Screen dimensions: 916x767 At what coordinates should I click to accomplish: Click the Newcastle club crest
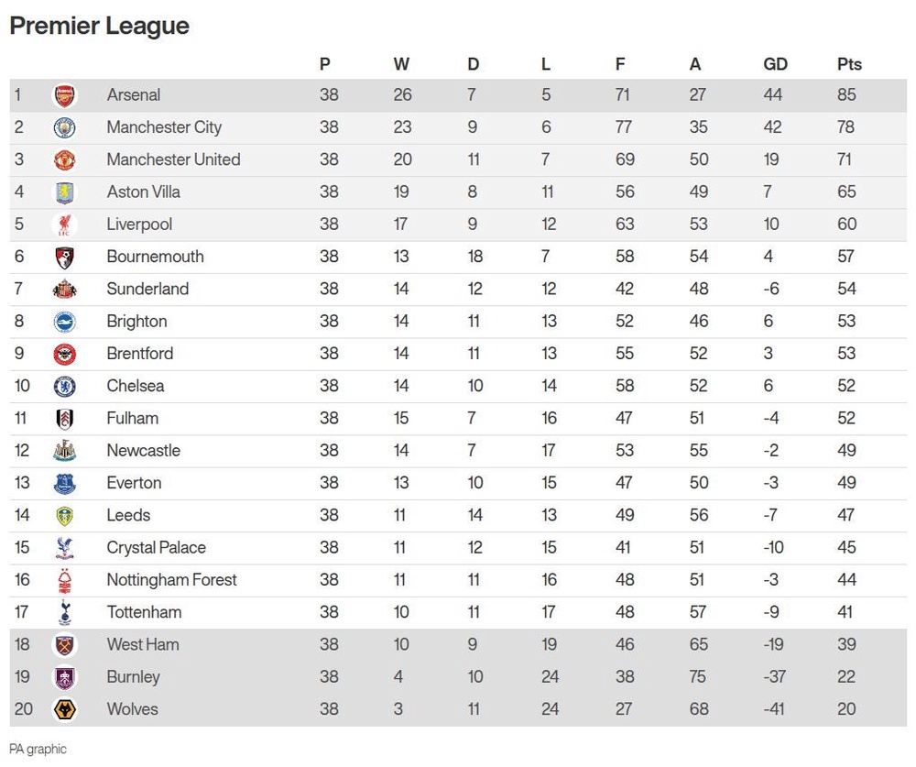click(64, 451)
